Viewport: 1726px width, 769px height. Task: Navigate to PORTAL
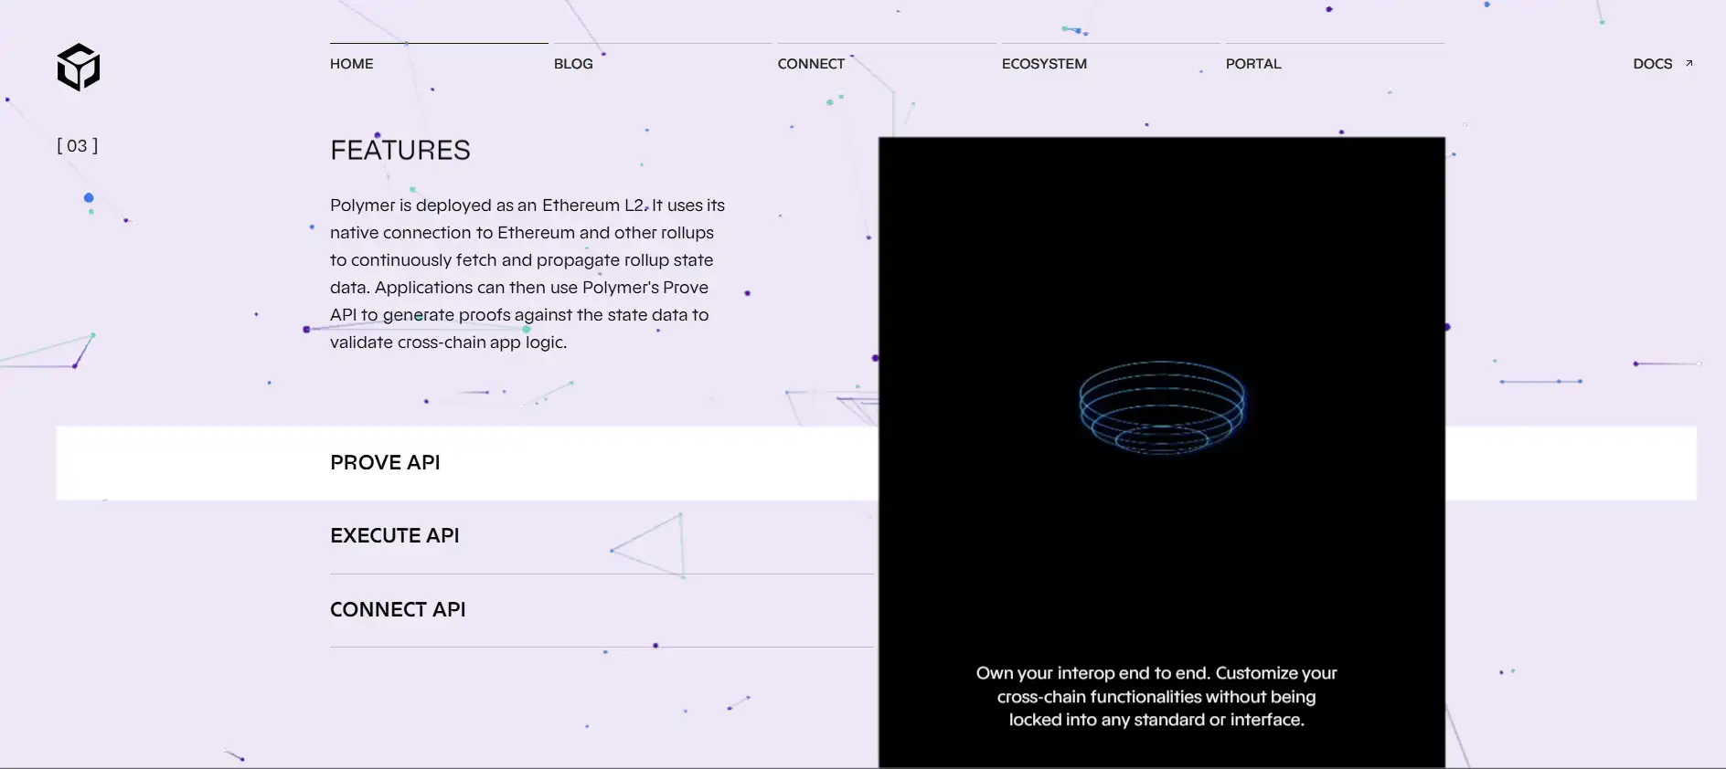click(x=1253, y=64)
